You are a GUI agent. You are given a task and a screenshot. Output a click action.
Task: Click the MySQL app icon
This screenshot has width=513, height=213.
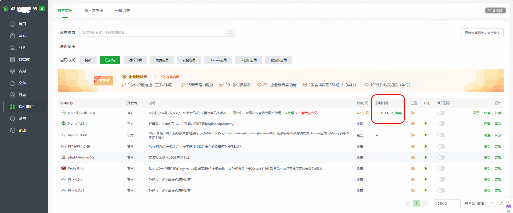tap(64, 135)
